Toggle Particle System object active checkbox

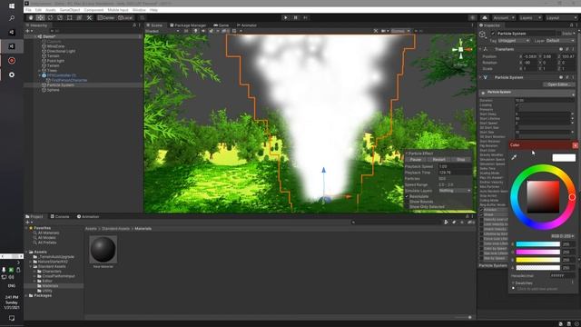pos(493,34)
